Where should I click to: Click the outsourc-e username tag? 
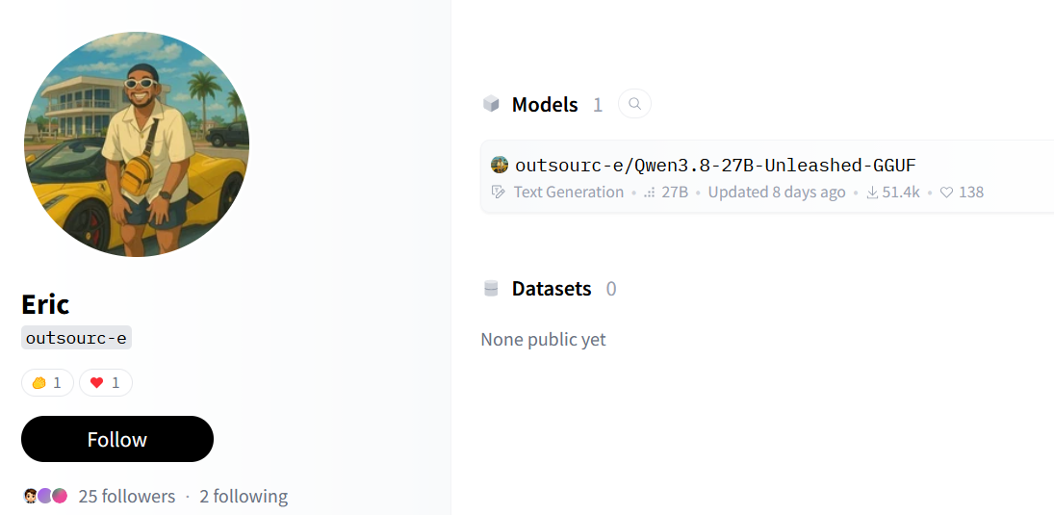(77, 338)
